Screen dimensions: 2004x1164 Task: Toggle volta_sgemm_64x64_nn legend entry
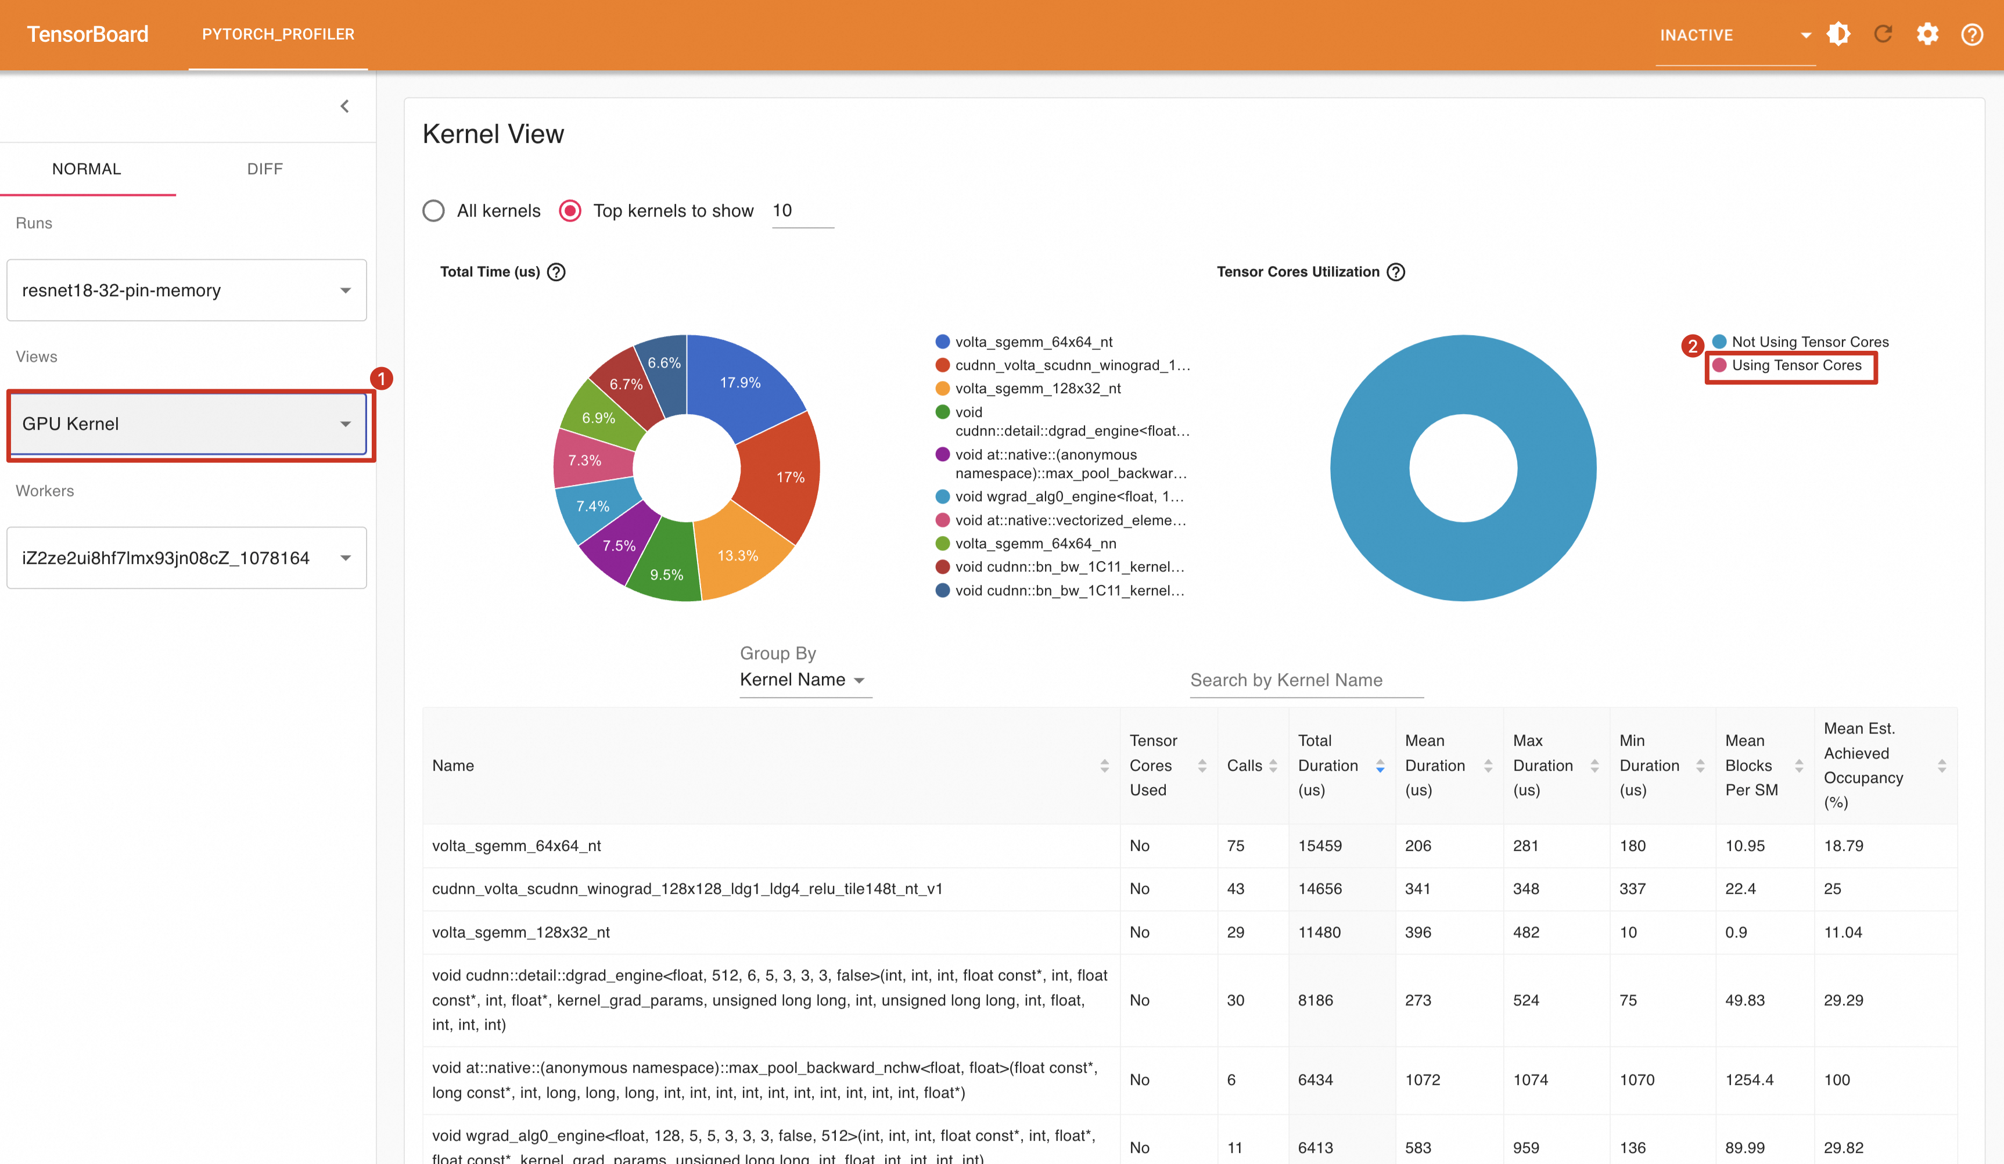click(1026, 543)
